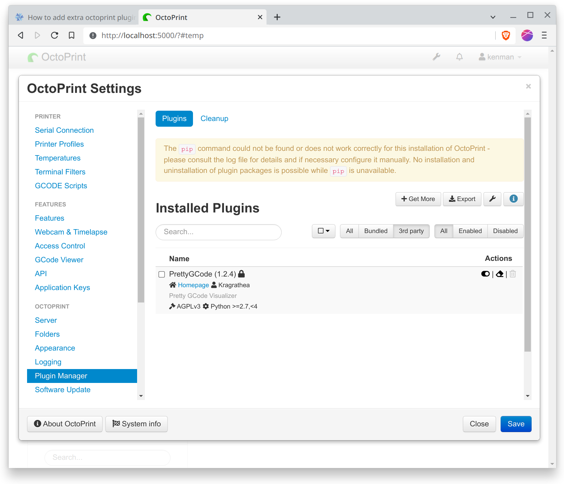The image size is (564, 484).
Task: Save the settings
Action: point(516,424)
